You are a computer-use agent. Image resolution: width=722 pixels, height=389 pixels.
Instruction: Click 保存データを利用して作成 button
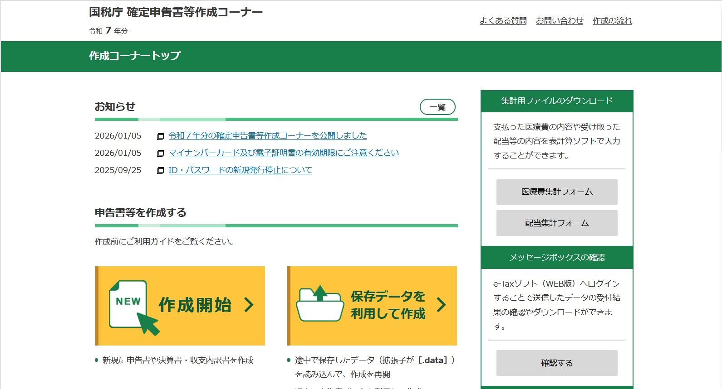[372, 306]
